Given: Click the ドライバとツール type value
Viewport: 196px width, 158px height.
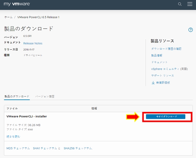Looking at the screenshot, I should coord(33,55).
